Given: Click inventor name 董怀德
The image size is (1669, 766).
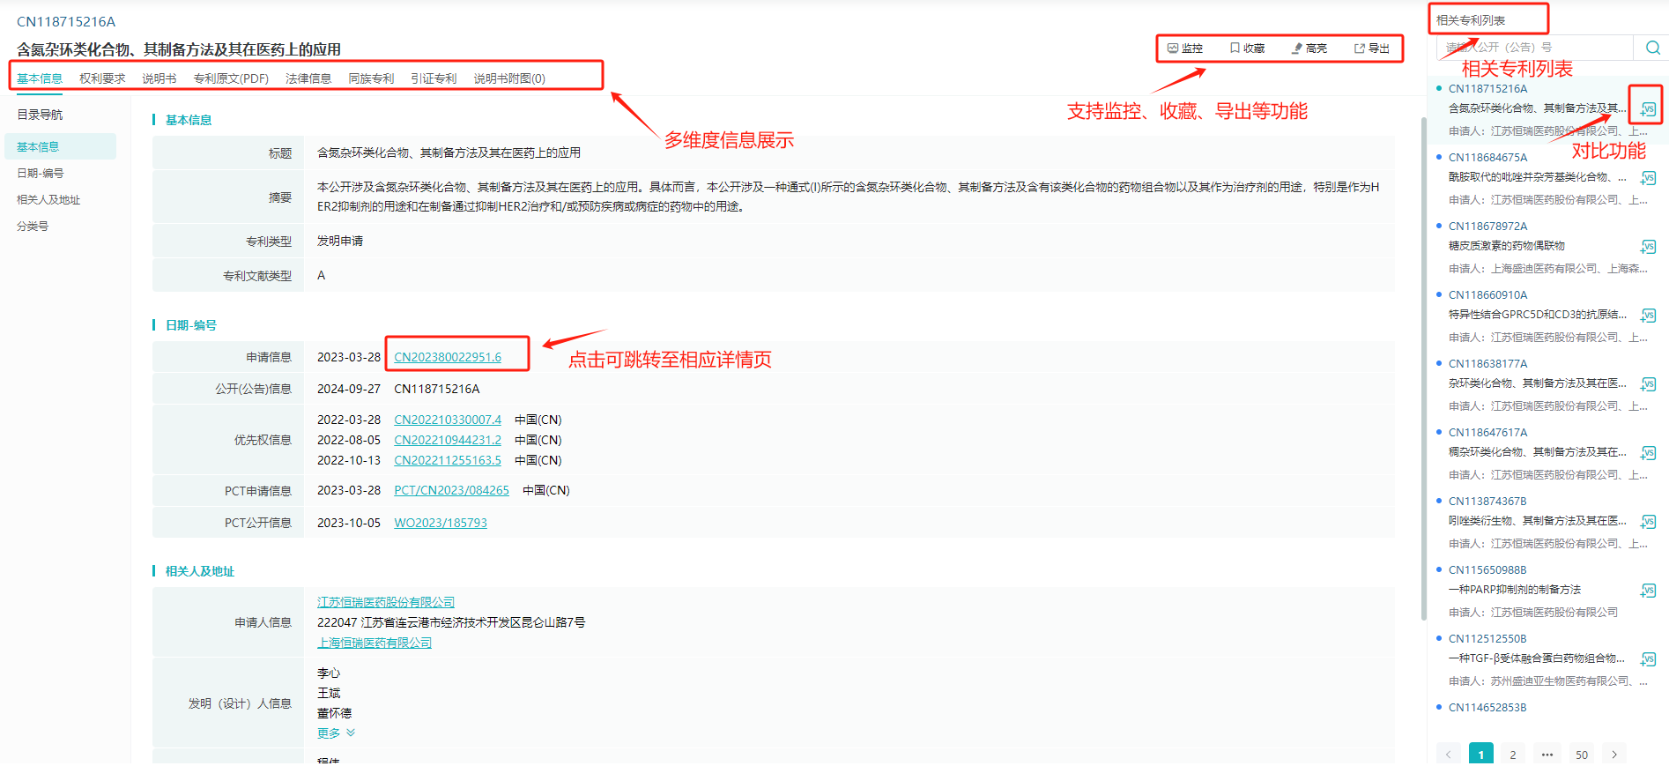Looking at the screenshot, I should click(x=334, y=713).
